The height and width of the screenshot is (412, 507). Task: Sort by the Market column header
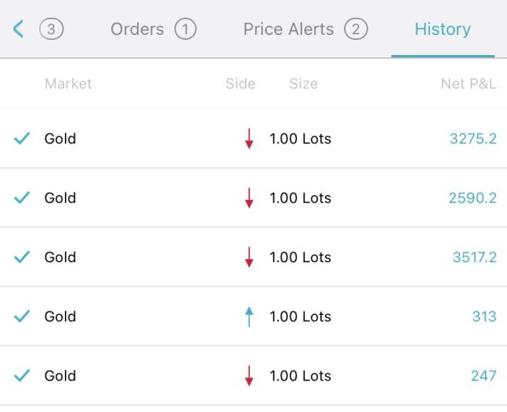tap(68, 83)
